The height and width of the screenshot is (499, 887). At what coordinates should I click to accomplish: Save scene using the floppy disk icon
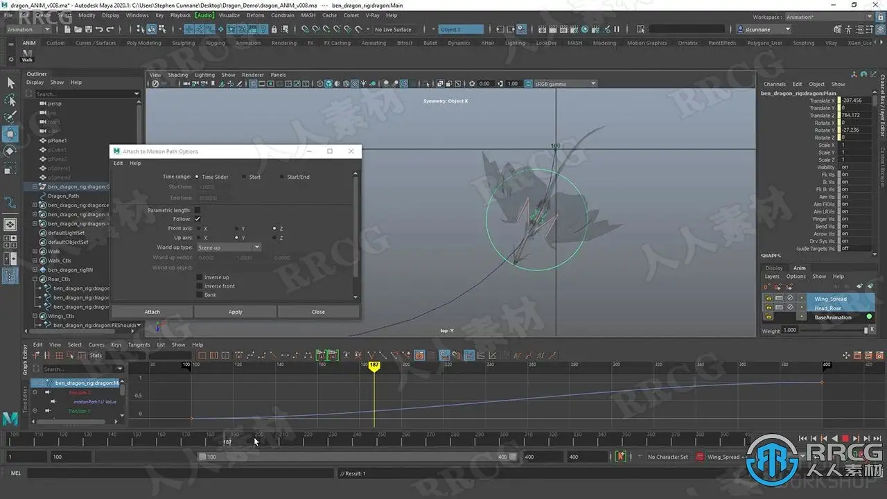point(88,29)
